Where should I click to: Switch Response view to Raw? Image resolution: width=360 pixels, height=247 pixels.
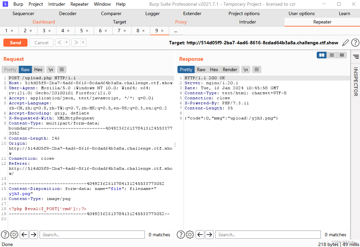coord(201,69)
